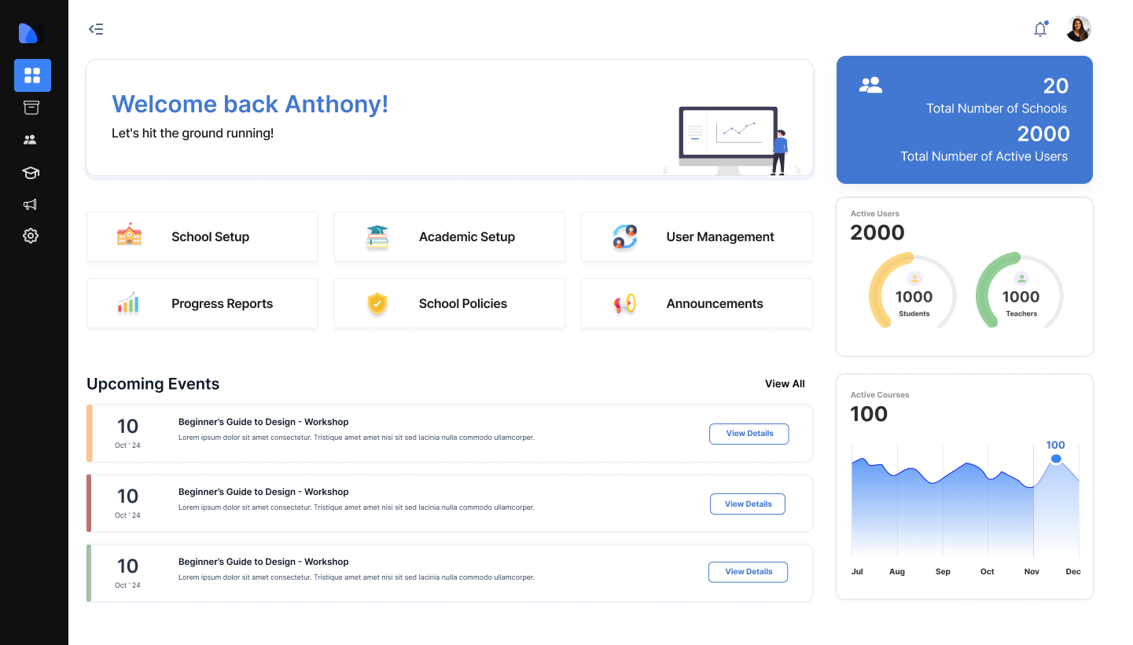
Task: Collapse the sidebar using the chevron toggle
Action: pos(96,28)
